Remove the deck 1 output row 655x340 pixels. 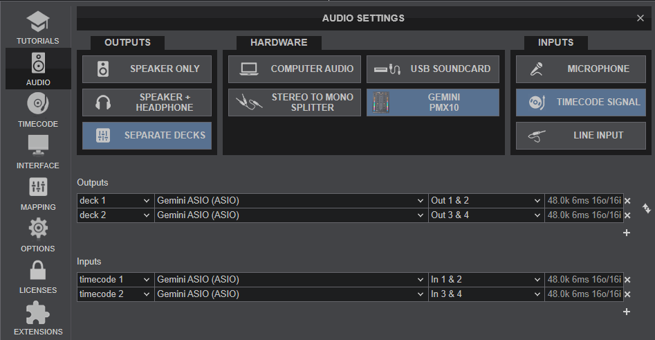(627, 201)
